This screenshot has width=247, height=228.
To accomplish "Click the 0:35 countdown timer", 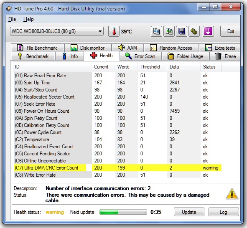I will tap(155, 212).
